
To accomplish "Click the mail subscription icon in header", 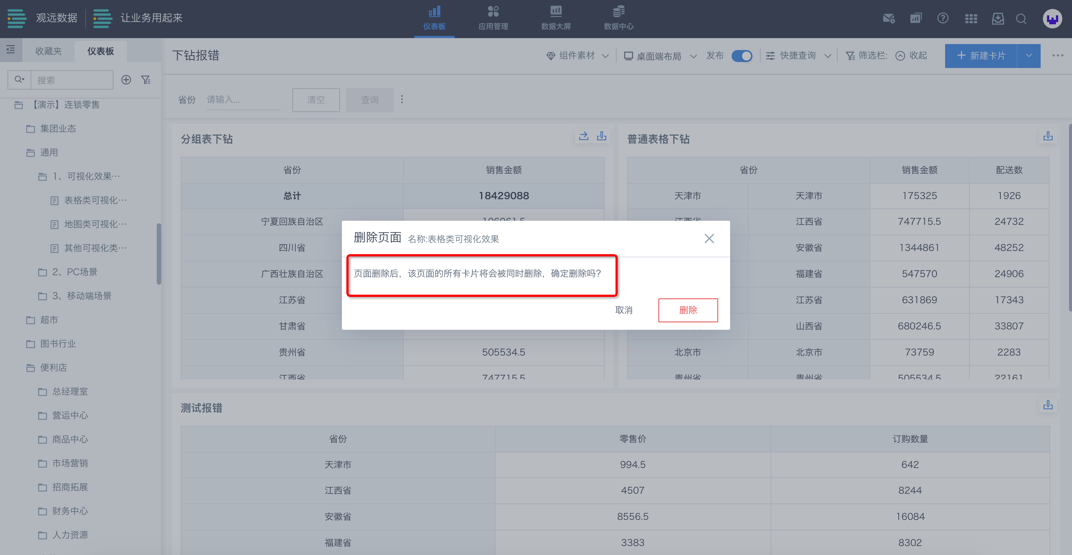I will pos(888,18).
